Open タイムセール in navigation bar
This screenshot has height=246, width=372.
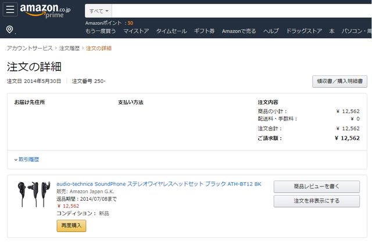171,31
